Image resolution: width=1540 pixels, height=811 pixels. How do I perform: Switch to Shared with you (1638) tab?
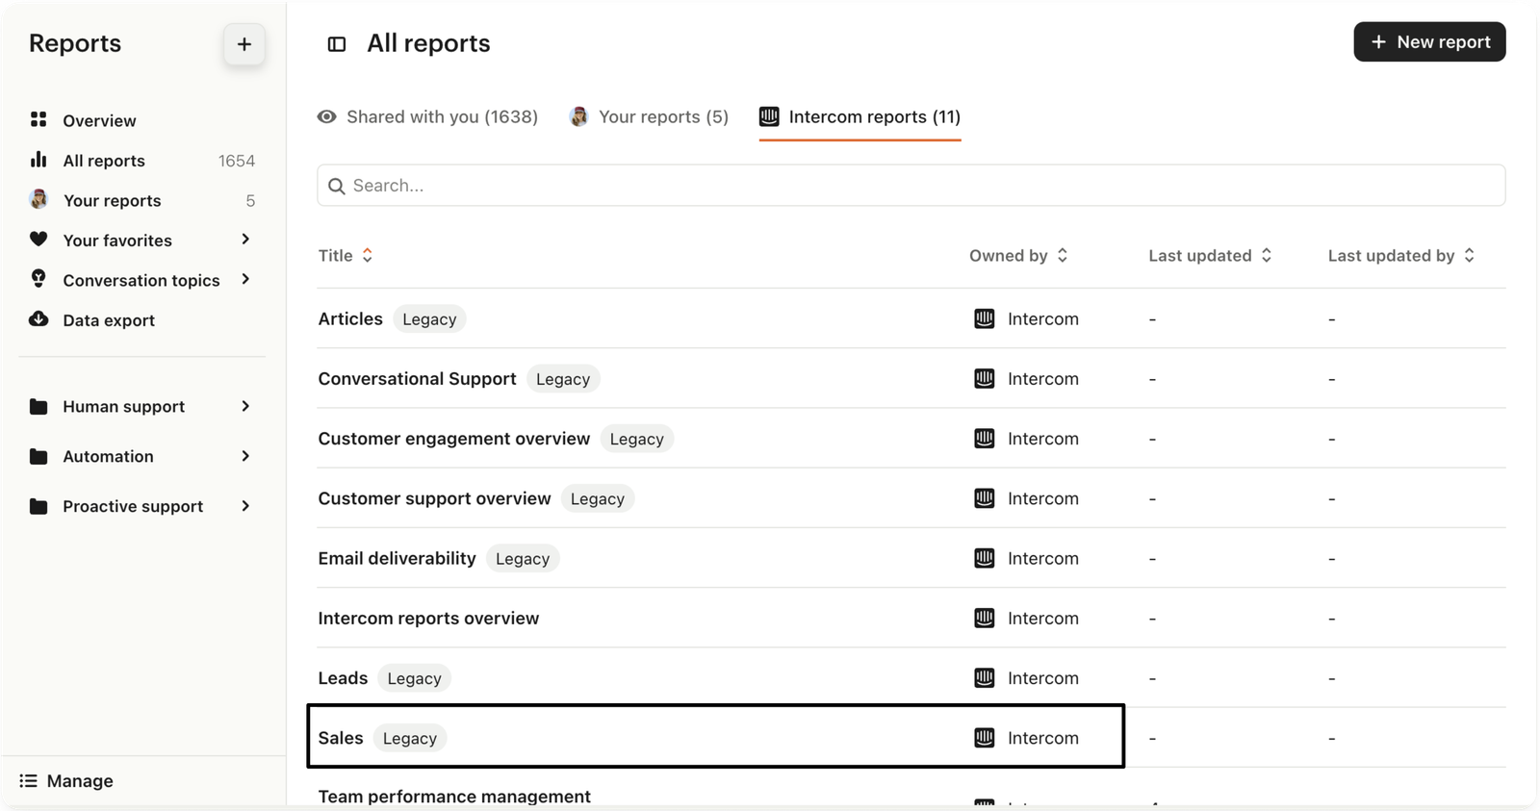tap(427, 116)
